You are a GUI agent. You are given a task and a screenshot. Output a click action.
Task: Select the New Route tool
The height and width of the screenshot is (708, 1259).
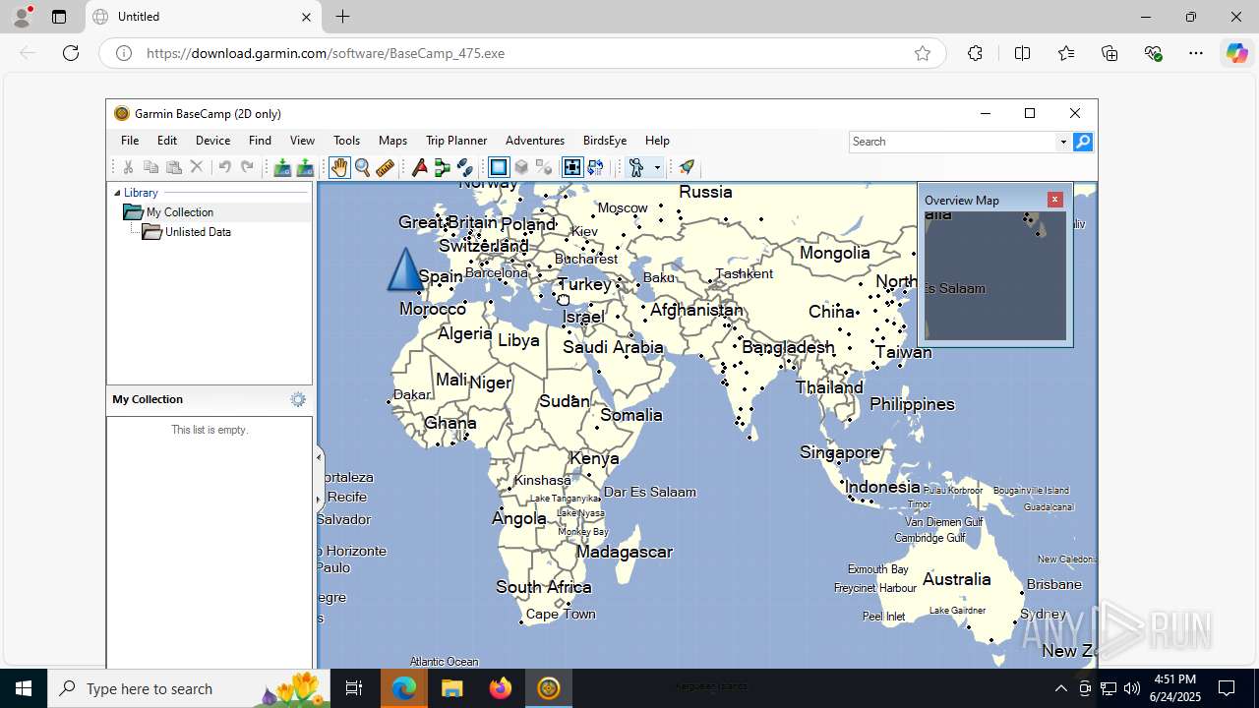click(x=443, y=167)
